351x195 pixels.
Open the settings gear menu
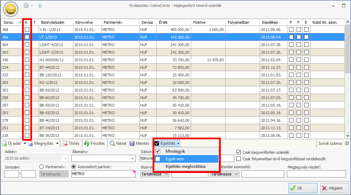[x=26, y=6]
